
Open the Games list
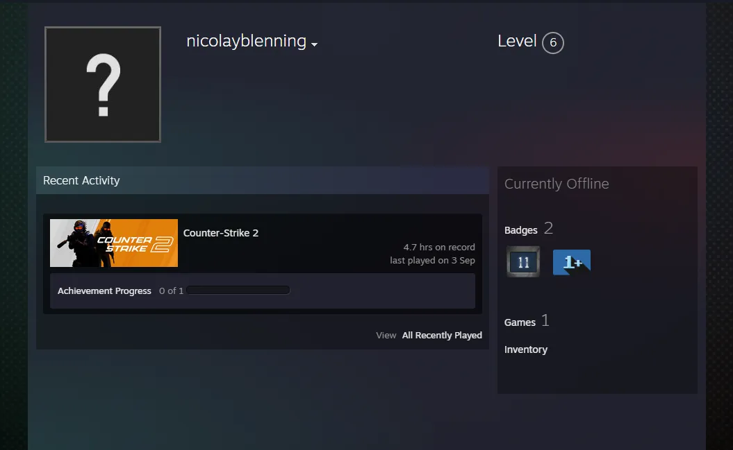(x=520, y=322)
